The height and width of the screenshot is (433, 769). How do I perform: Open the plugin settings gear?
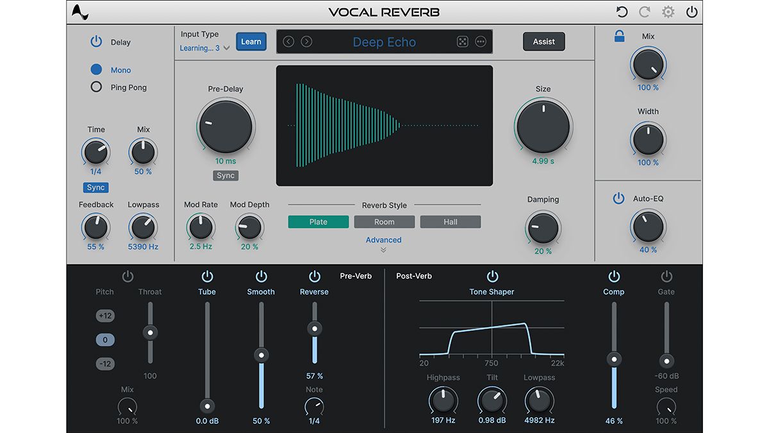click(x=668, y=12)
